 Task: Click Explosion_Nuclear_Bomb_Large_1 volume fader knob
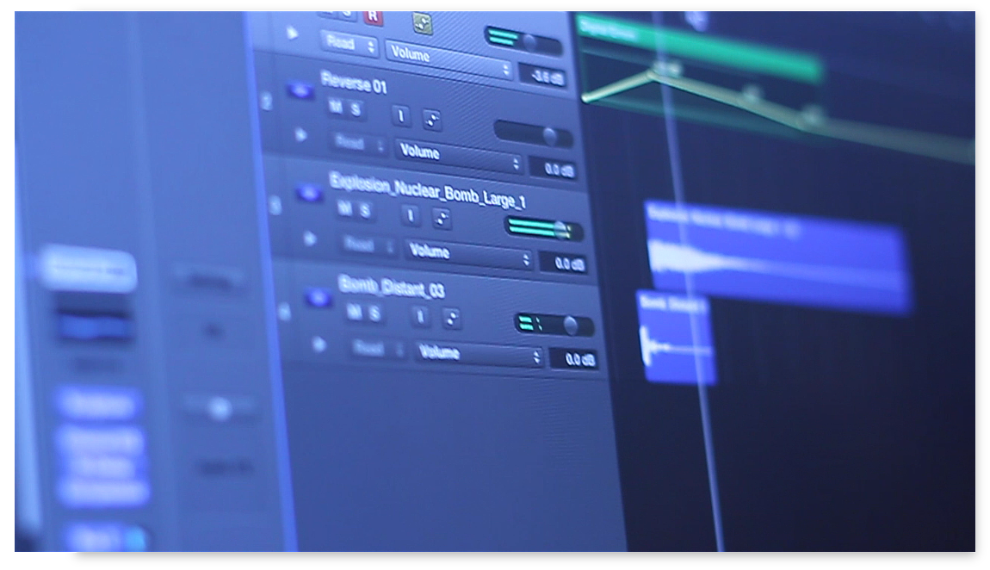(560, 230)
